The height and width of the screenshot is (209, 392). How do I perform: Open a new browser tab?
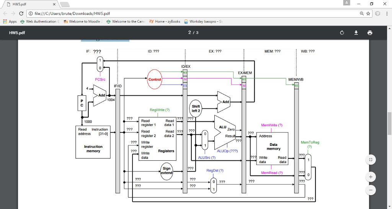coord(65,5)
